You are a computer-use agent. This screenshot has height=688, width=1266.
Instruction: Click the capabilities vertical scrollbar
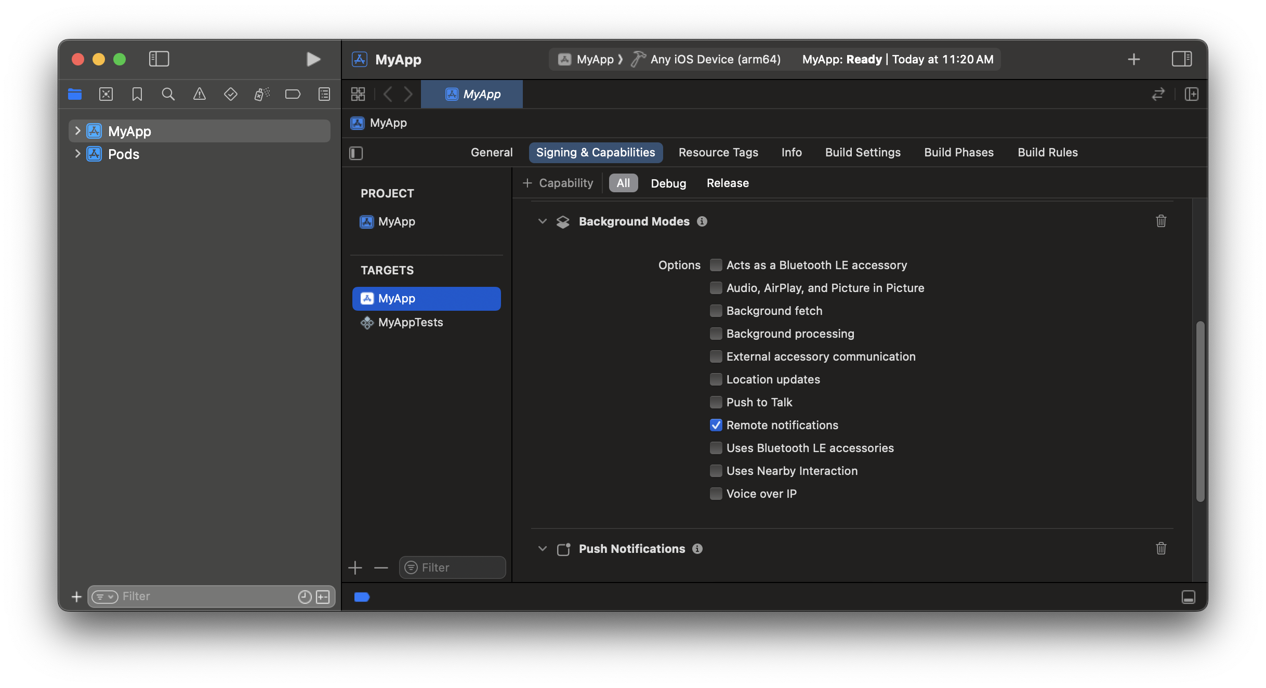[1200, 412]
